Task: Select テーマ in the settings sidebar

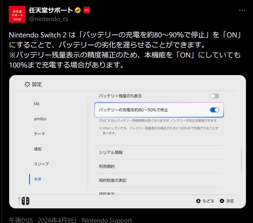Action: [x=39, y=134]
